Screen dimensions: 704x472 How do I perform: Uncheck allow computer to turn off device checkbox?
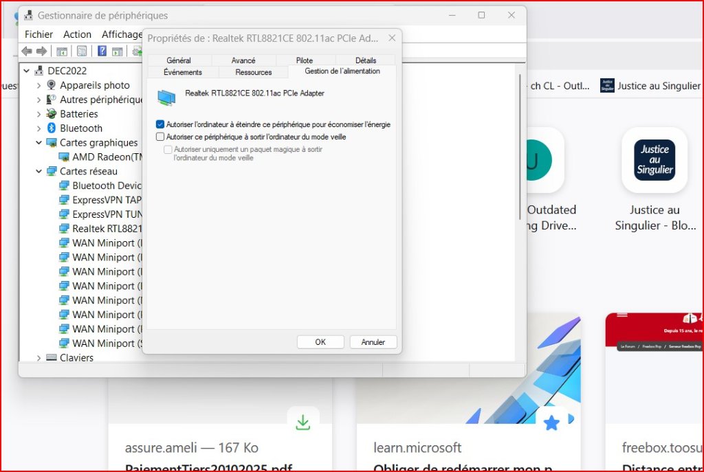[160, 124]
